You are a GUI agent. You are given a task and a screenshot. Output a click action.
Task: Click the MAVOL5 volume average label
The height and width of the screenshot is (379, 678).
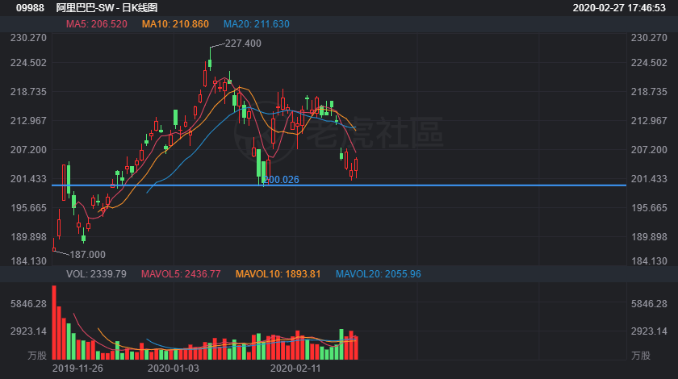click(x=181, y=274)
